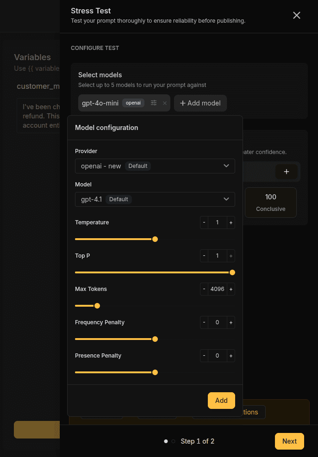Click the Max Tokens 4096 field
Screen dimensions: 318x457
coord(218,289)
